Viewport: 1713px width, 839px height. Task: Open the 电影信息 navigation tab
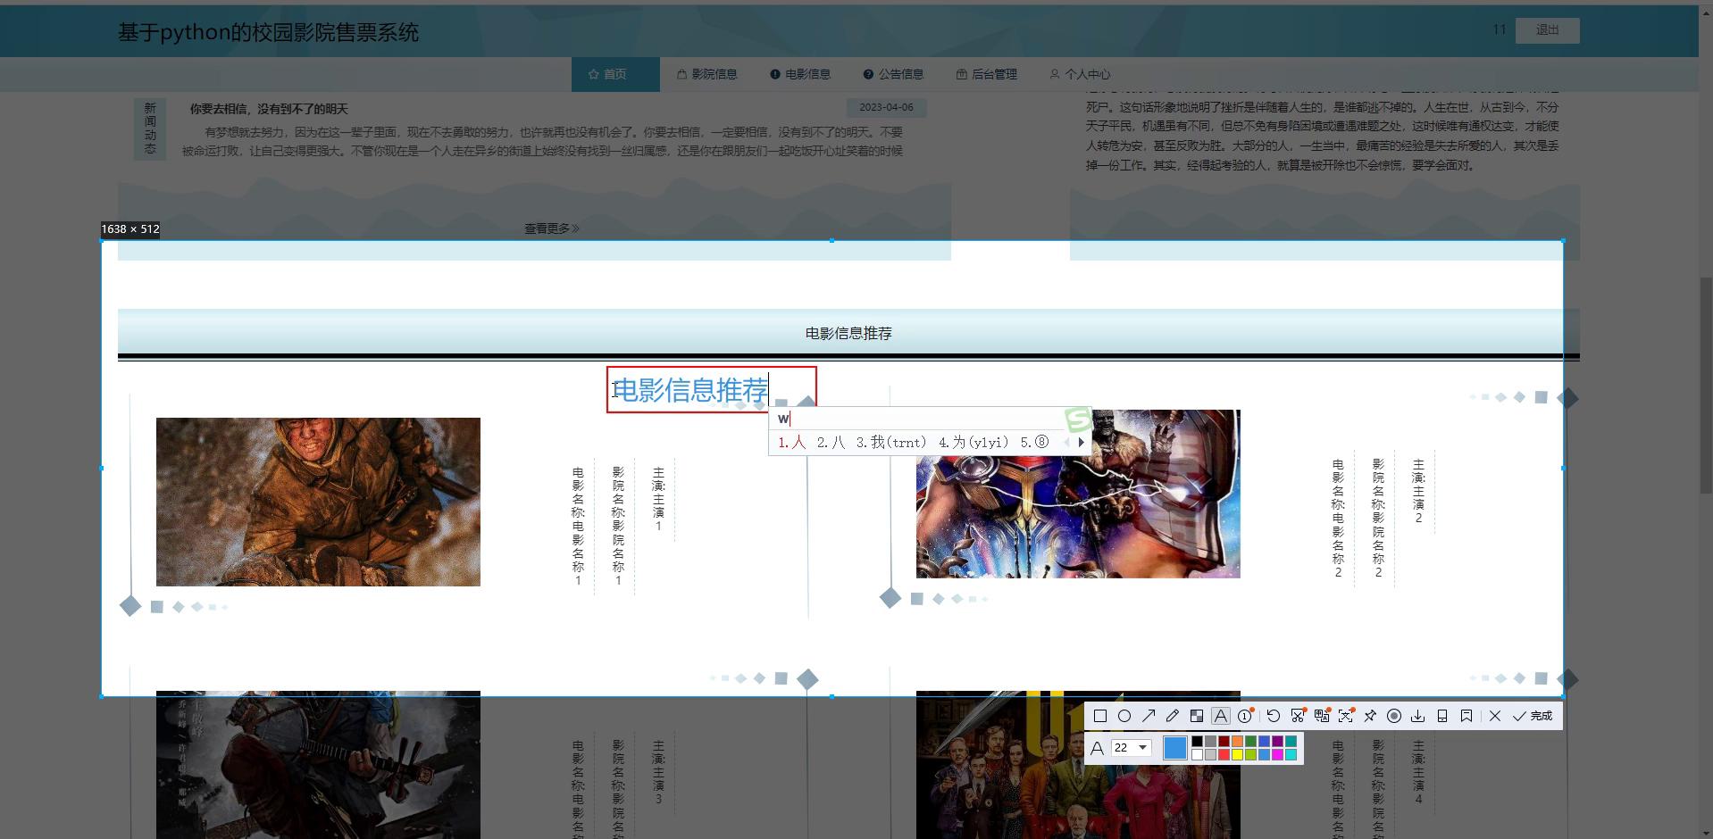point(800,74)
